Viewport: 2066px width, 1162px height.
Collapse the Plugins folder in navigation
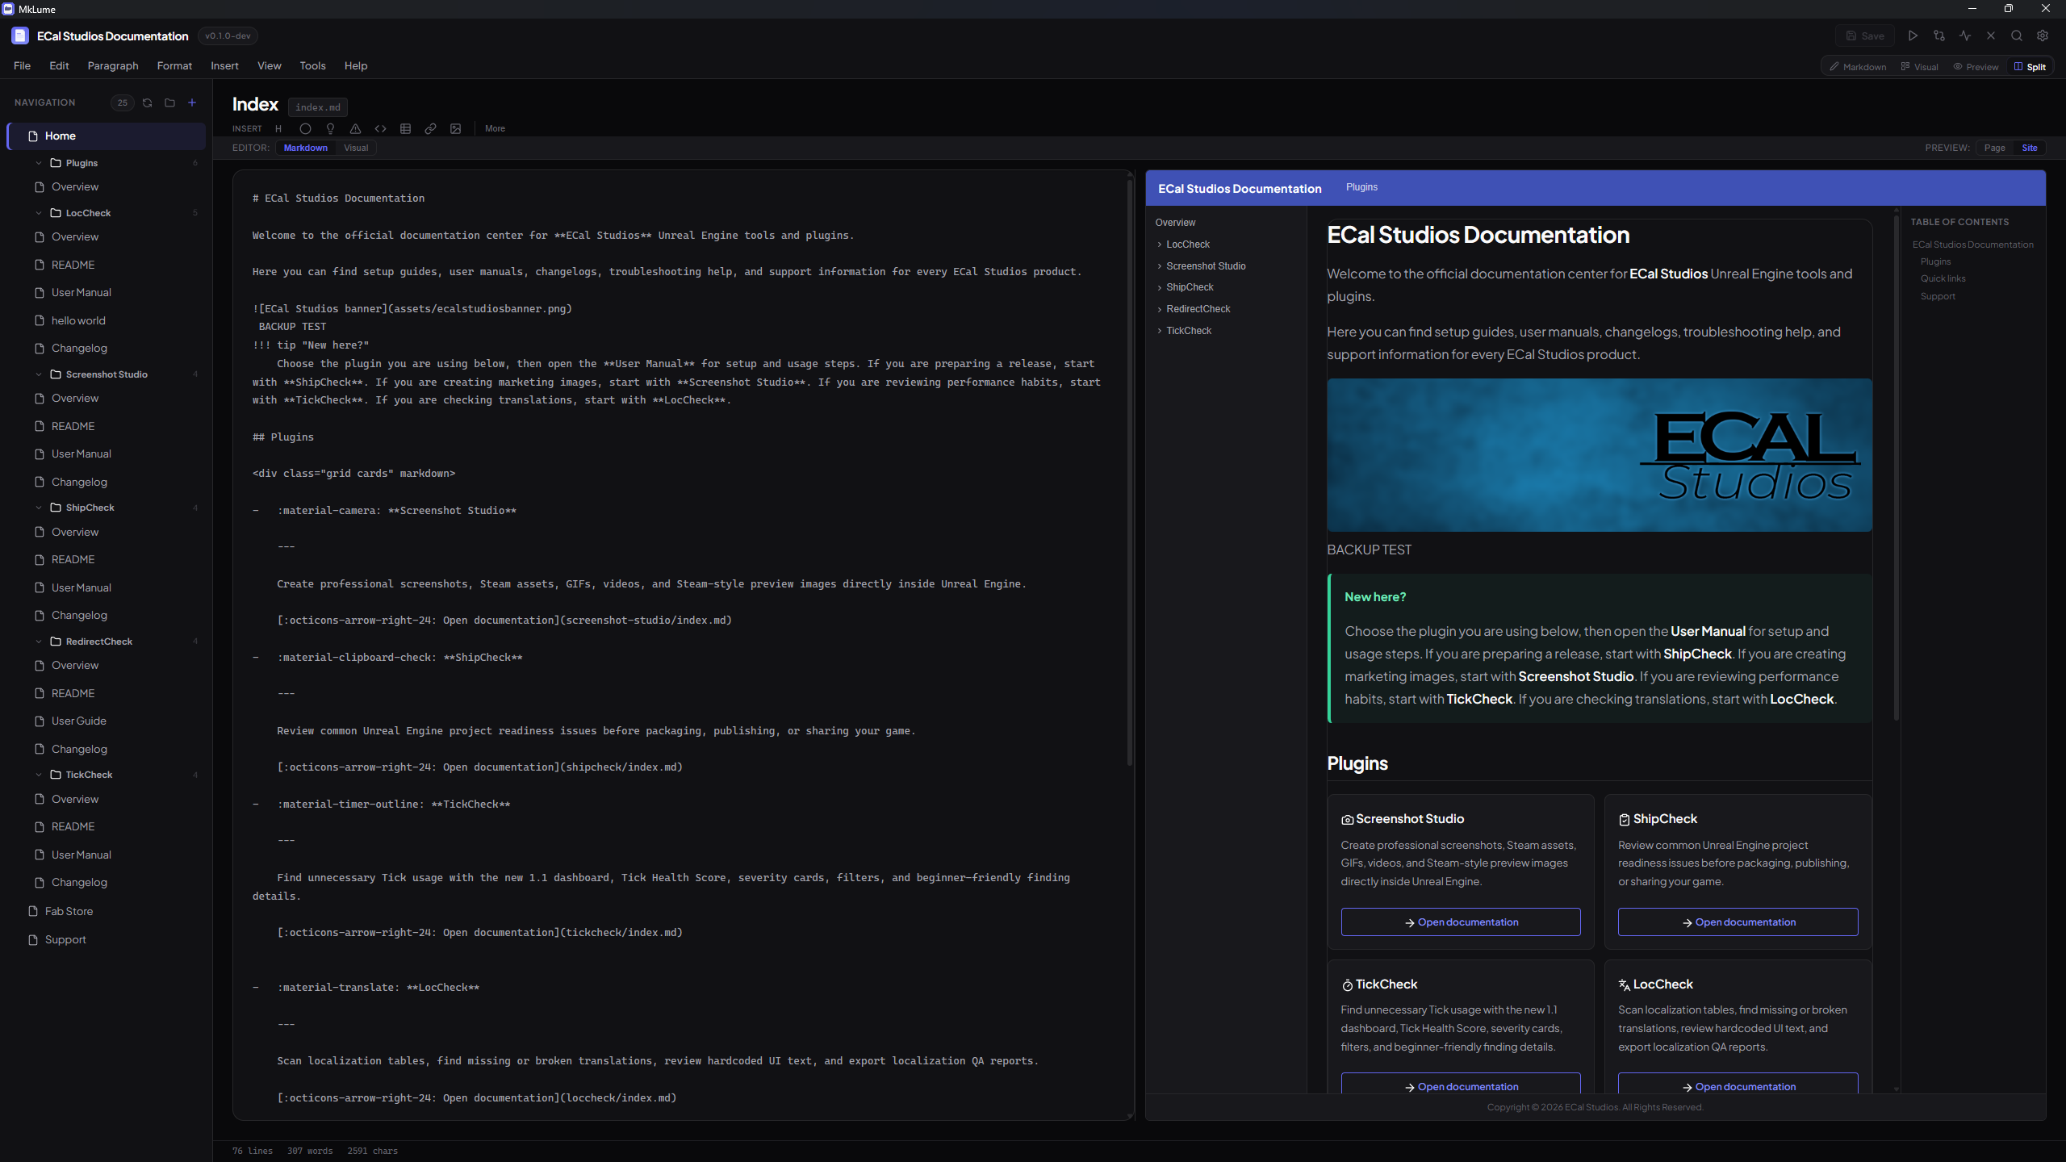[38, 163]
